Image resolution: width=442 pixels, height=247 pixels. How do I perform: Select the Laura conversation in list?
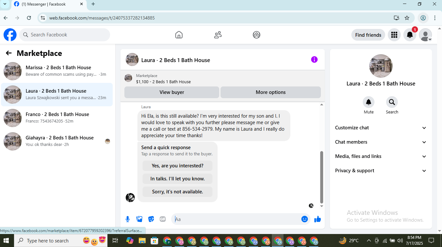(57, 94)
